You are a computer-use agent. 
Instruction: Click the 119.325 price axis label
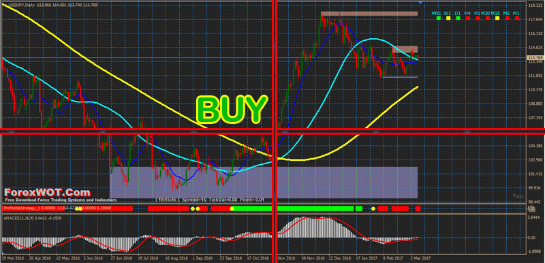tap(535, 6)
